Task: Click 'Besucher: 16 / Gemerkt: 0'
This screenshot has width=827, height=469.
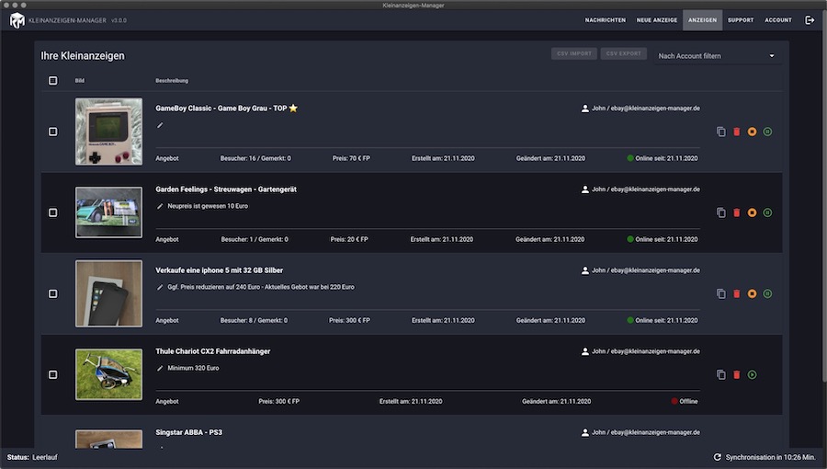Action: coord(255,158)
